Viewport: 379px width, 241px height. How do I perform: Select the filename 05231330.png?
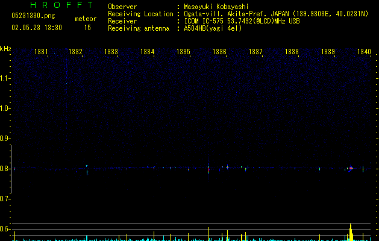33,16
